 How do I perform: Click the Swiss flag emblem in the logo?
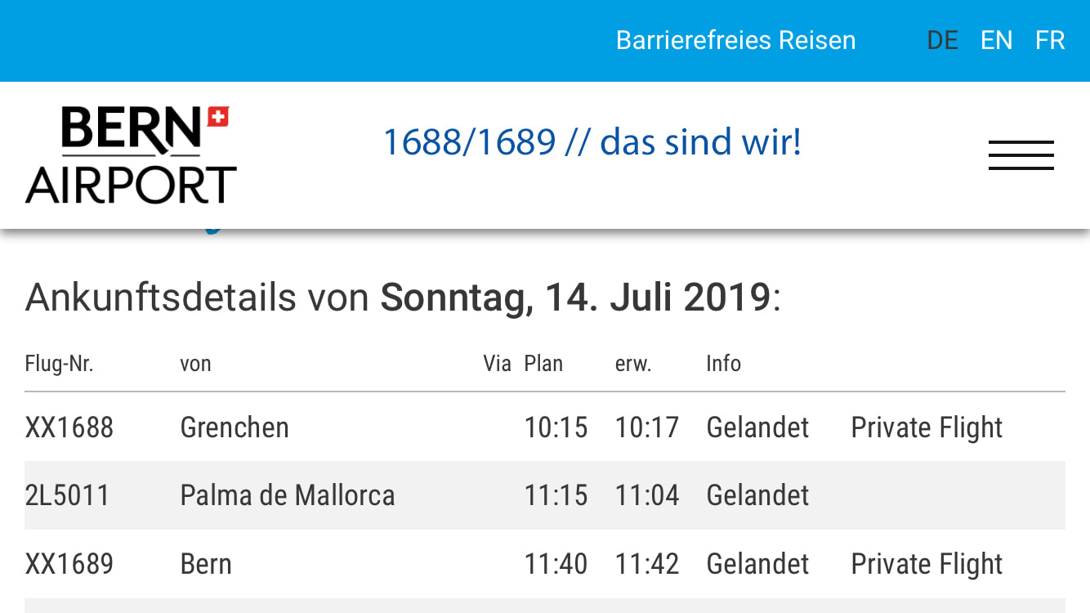point(217,117)
